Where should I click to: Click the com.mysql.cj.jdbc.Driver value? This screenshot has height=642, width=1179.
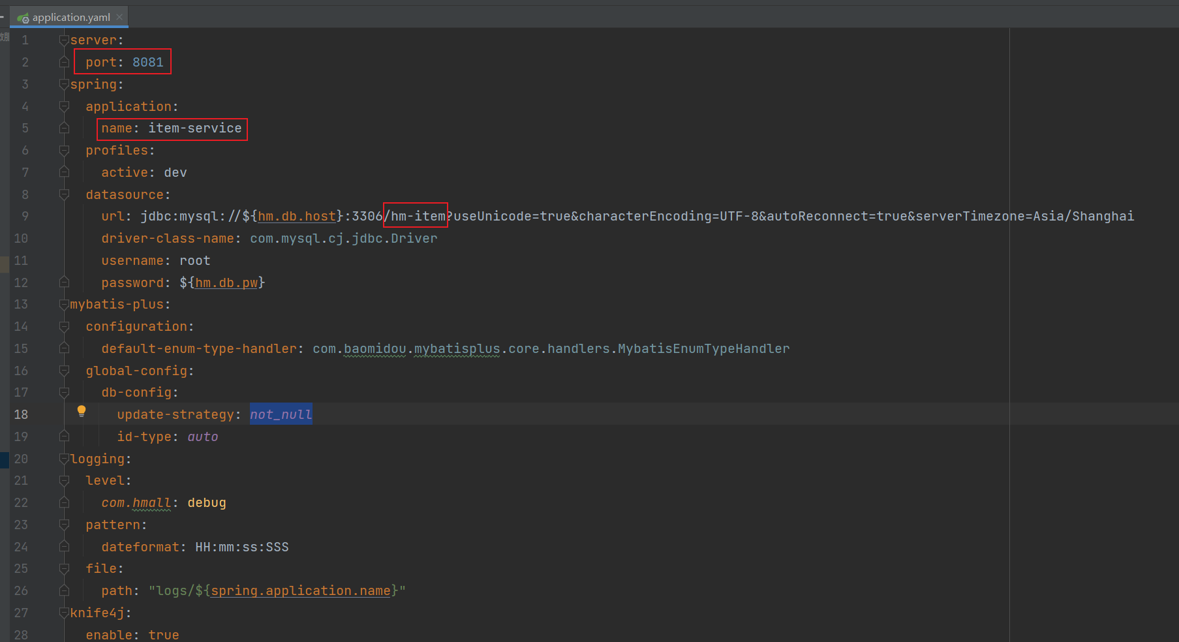click(x=344, y=239)
